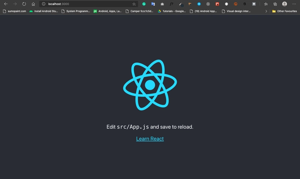Open the Grammarly extension icon
300x179 pixels.
[144, 4]
